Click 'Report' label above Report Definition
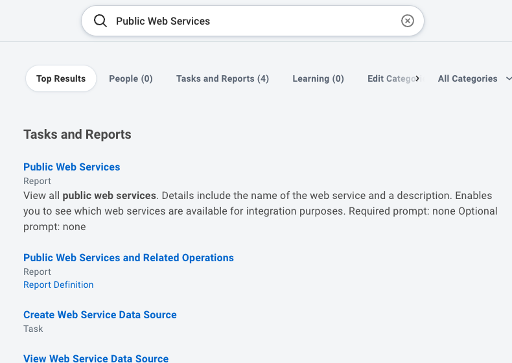Image resolution: width=512 pixels, height=363 pixels. (x=37, y=272)
